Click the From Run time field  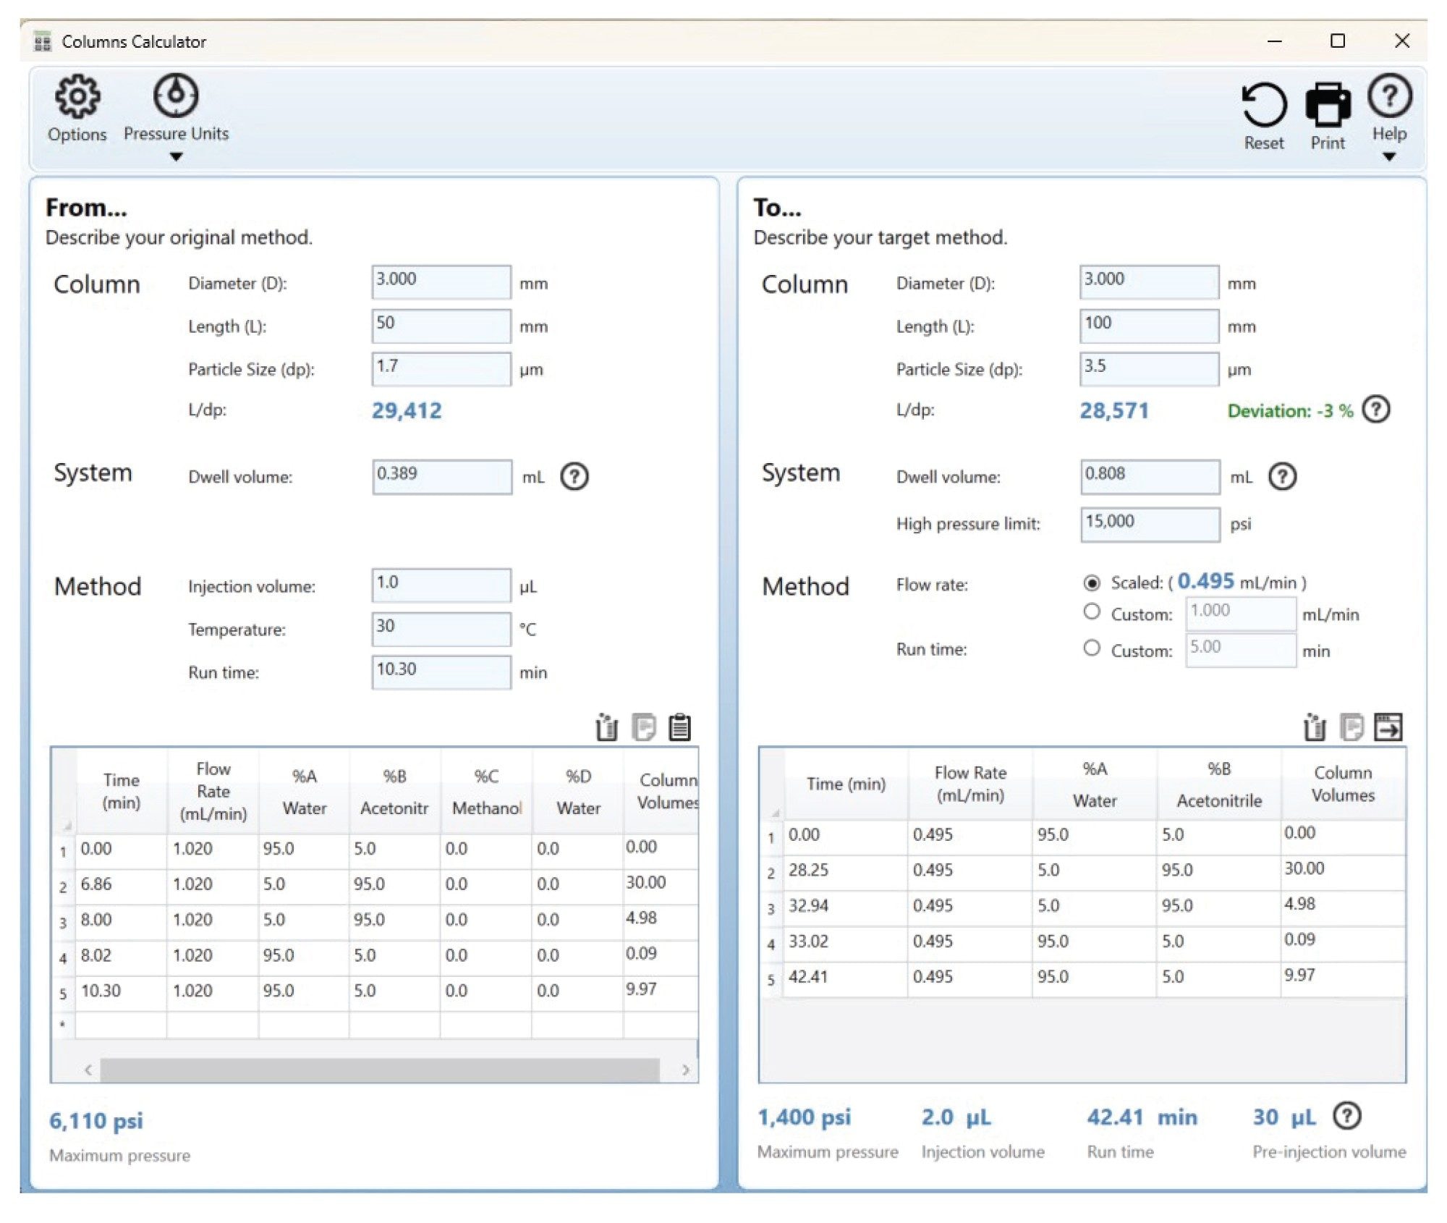click(441, 672)
